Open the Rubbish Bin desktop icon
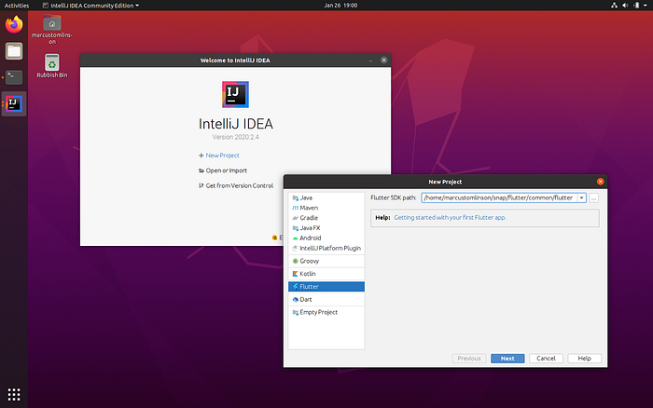Viewport: 653px width, 408px height. click(x=51, y=66)
